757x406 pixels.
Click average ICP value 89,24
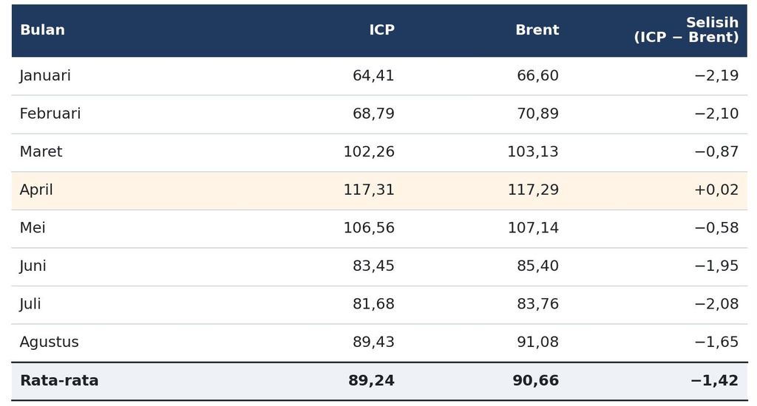click(371, 380)
